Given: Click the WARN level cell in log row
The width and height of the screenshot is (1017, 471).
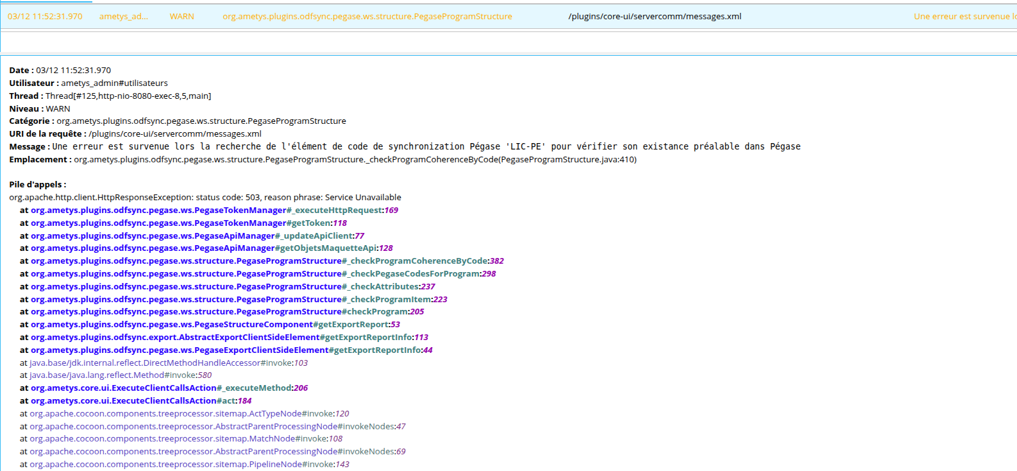Looking at the screenshot, I should (181, 17).
